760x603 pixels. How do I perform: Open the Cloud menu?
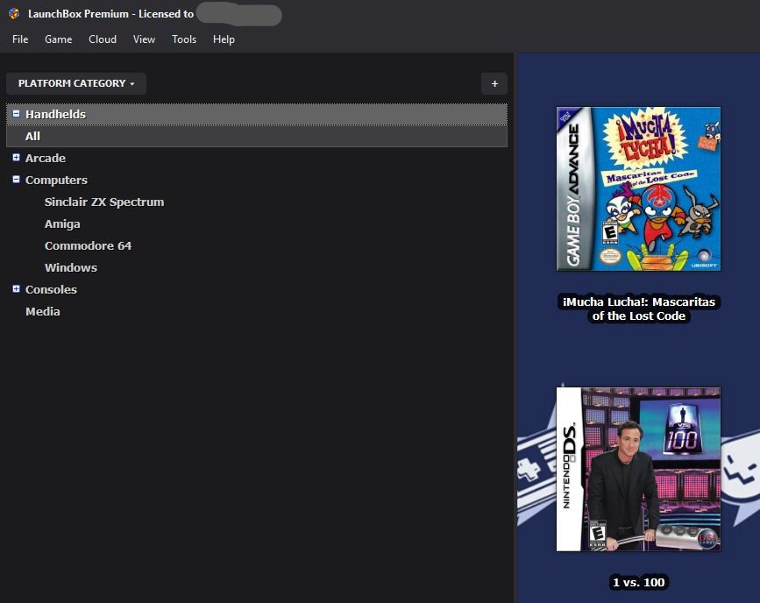tap(103, 39)
